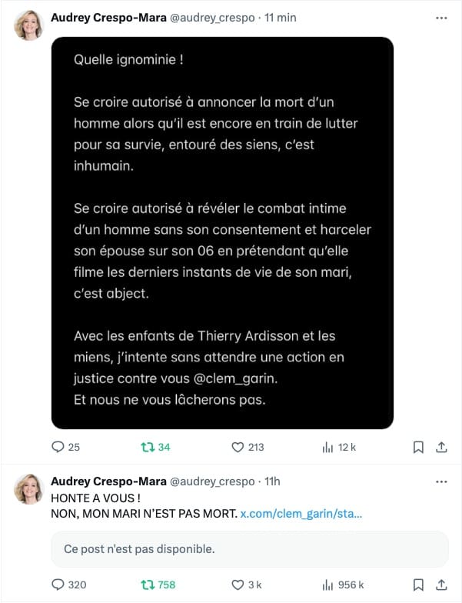Share the second tweet
462x603 pixels.
click(x=441, y=585)
